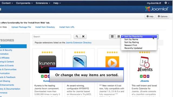Screen dimensions: 173x97
Task: Select the 'Sharing' category
Action: (5, 81)
